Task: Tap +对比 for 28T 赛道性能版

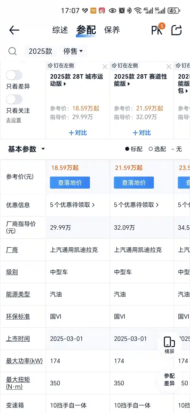Action: pyautogui.click(x=142, y=133)
